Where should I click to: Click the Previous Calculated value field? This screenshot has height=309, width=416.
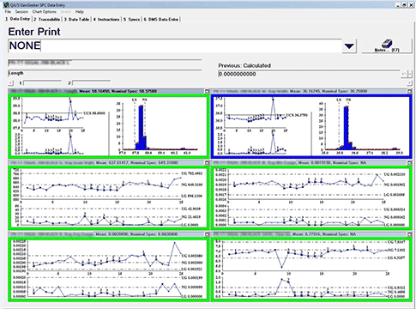[309, 74]
